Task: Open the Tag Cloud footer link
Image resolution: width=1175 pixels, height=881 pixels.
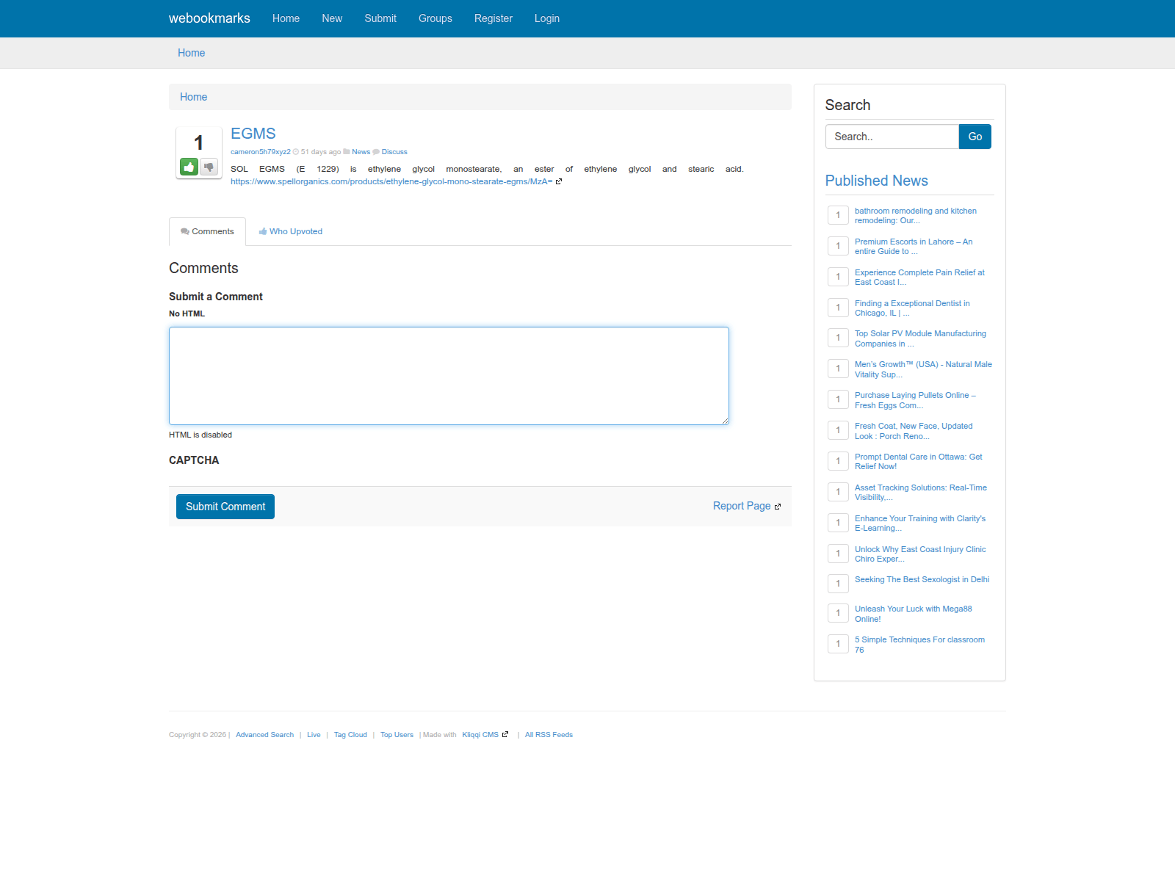Action: pyautogui.click(x=350, y=735)
